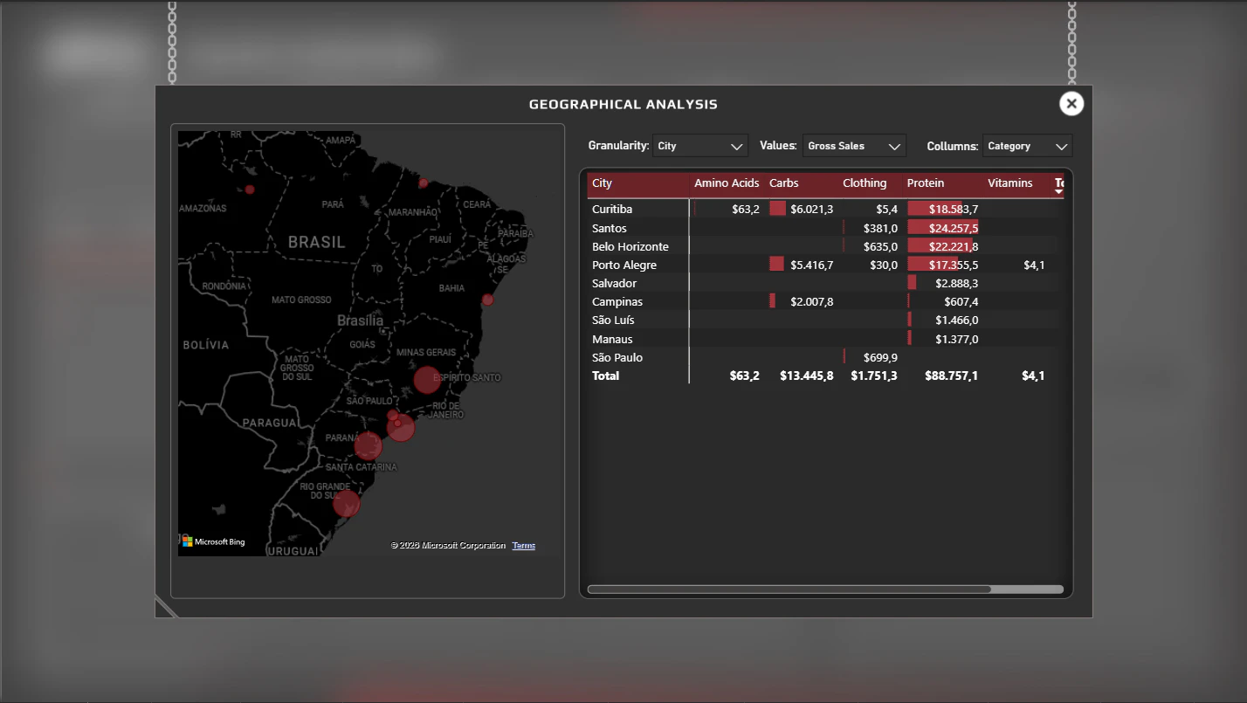Click the table horizontal scrollbar
Image resolution: width=1247 pixels, height=703 pixels.
789,589
